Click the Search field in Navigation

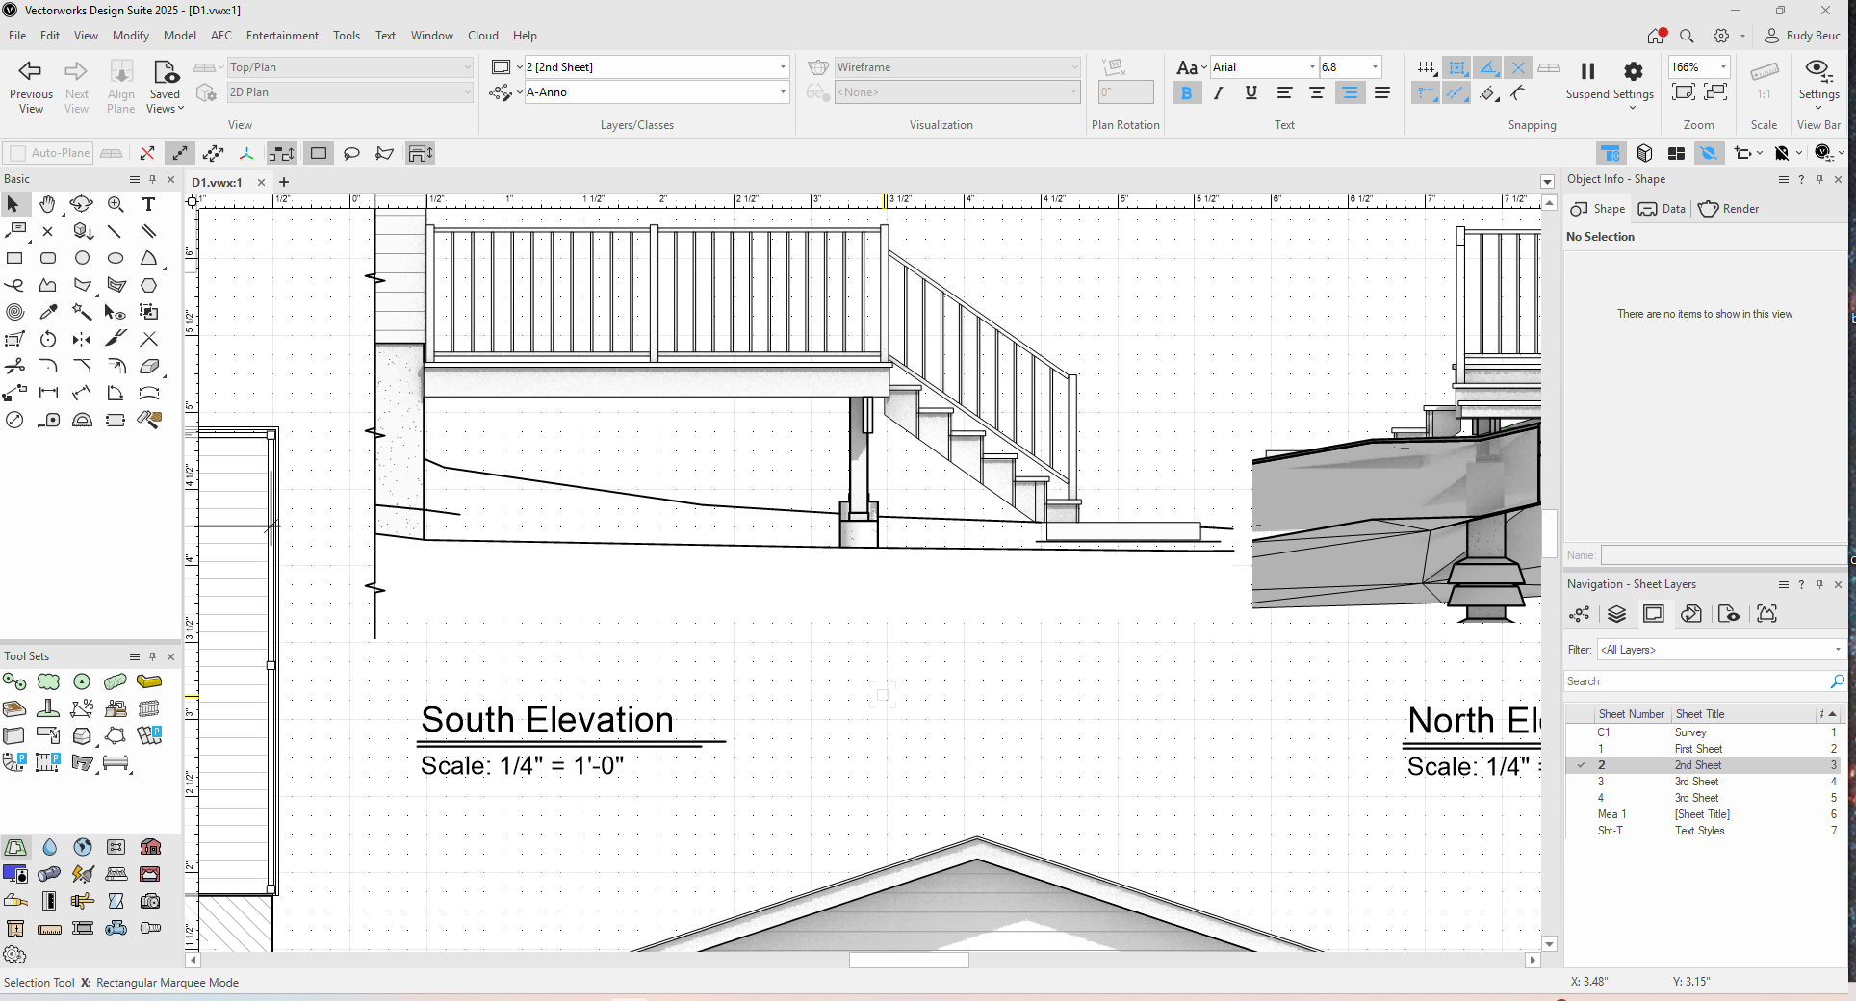coord(1696,681)
